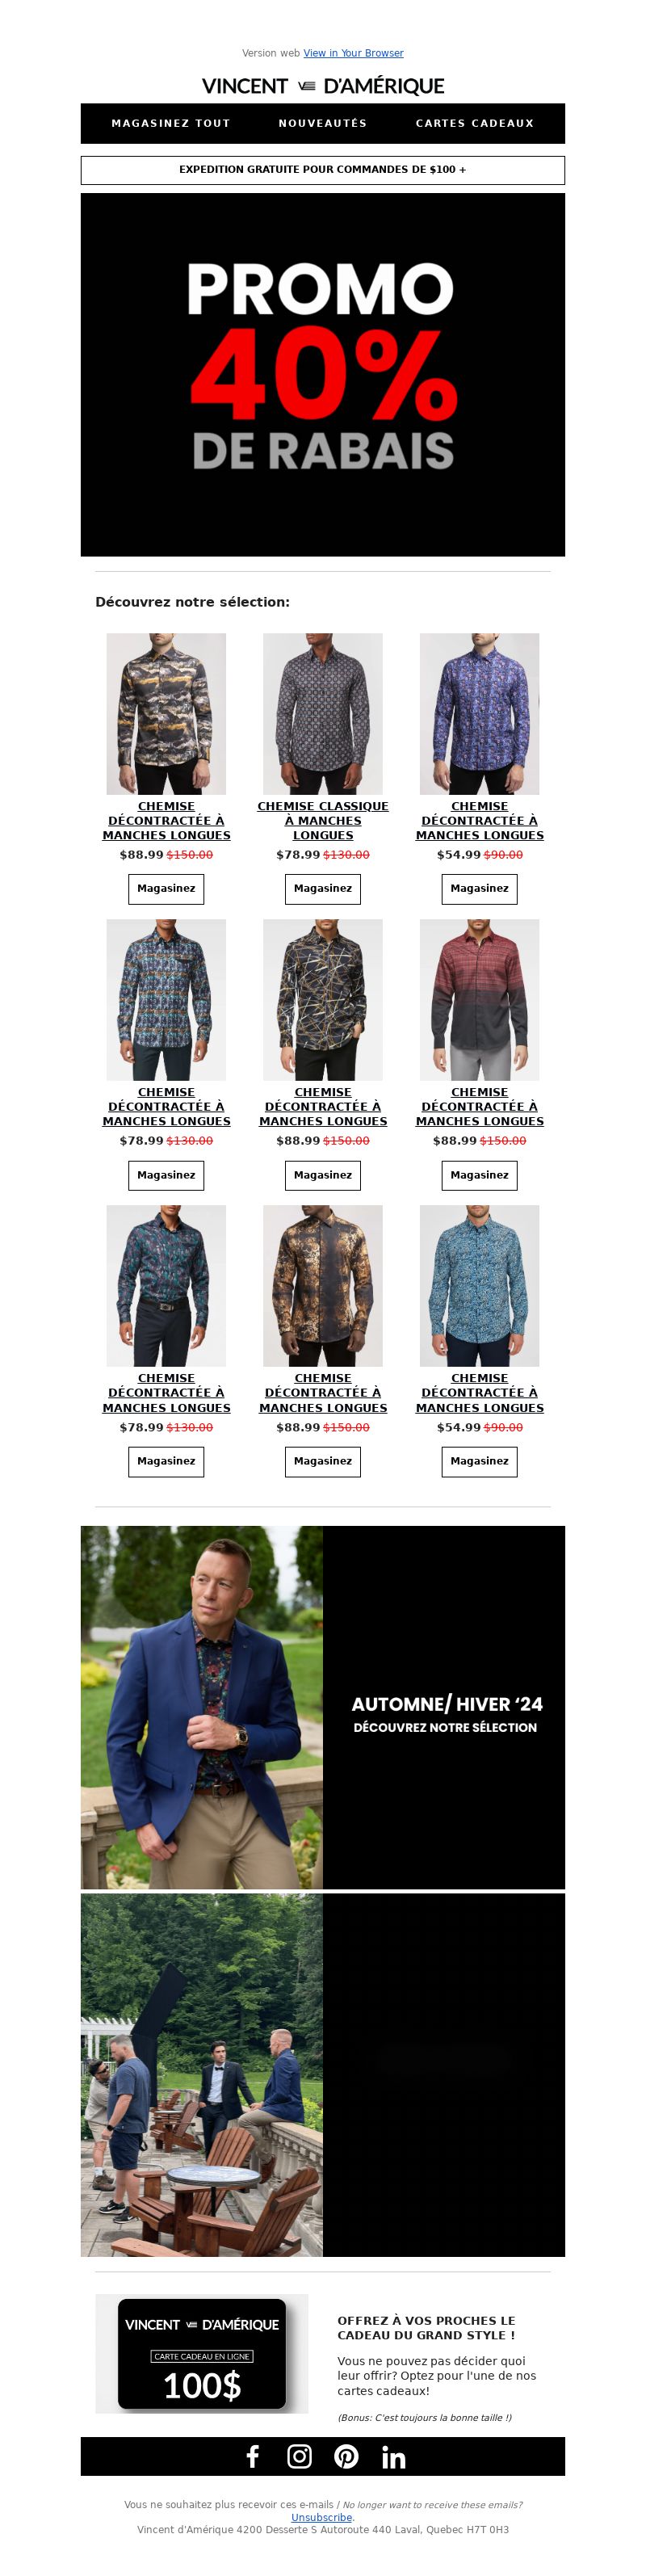Click Magasinez under the $78.99 classique shirt

[x=323, y=888]
